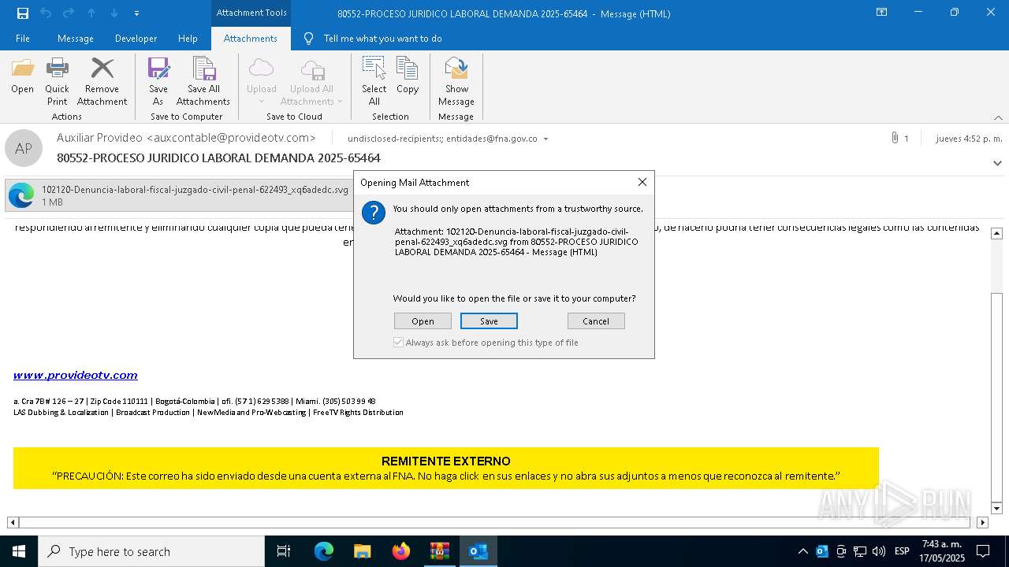The image size is (1009, 567).
Task: Click the Next Item down arrow
Action: pos(114,13)
